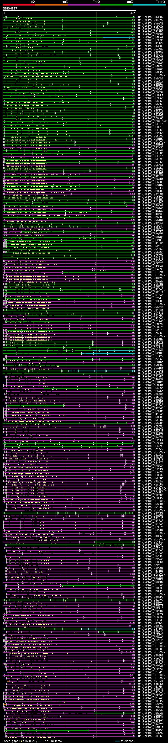Select label UniRef100_Q01944
Image resolution: width=168 pixels, height=743 pixels.
pos(151,351)
